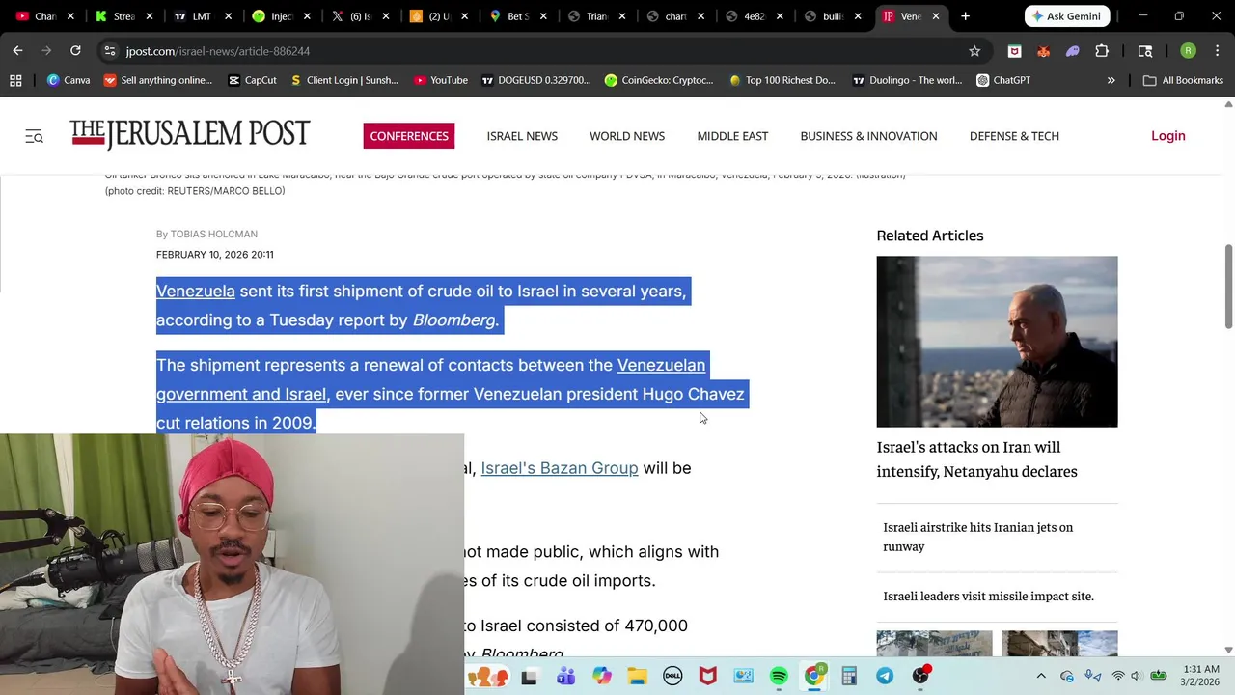Click the Login link
This screenshot has height=695, width=1235.
pyautogui.click(x=1167, y=136)
